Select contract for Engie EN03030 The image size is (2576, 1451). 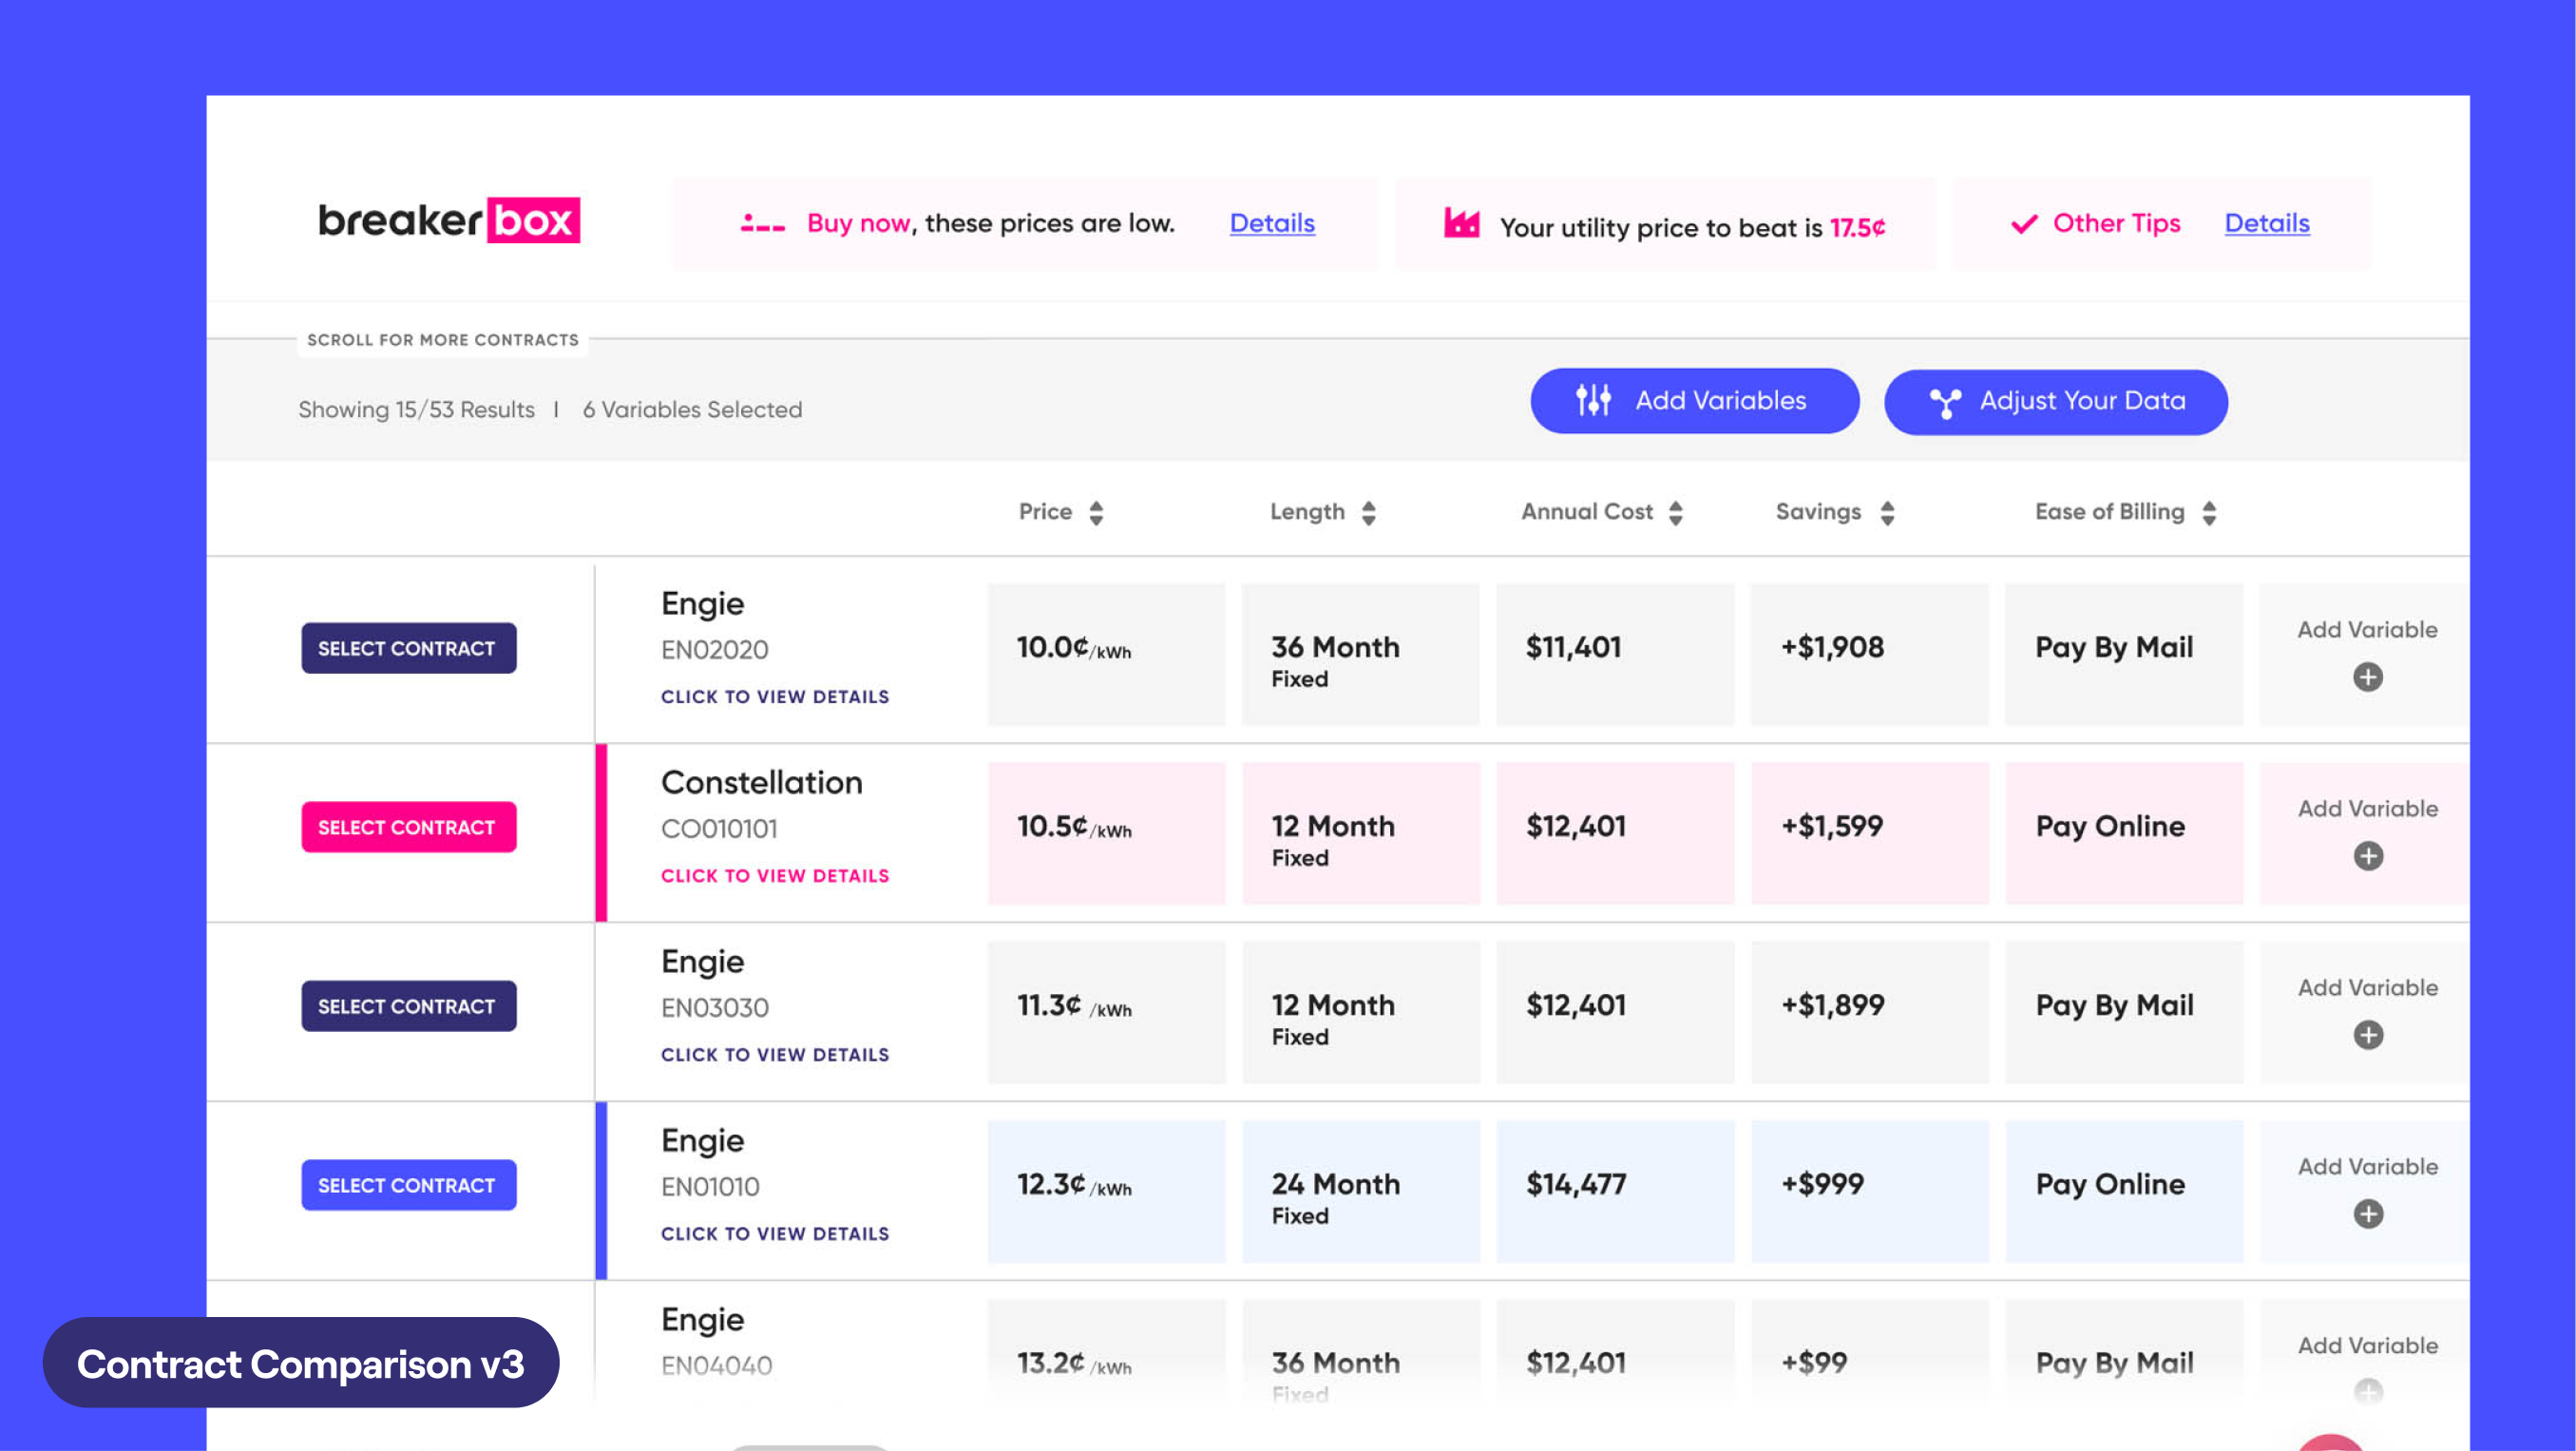tap(409, 1006)
